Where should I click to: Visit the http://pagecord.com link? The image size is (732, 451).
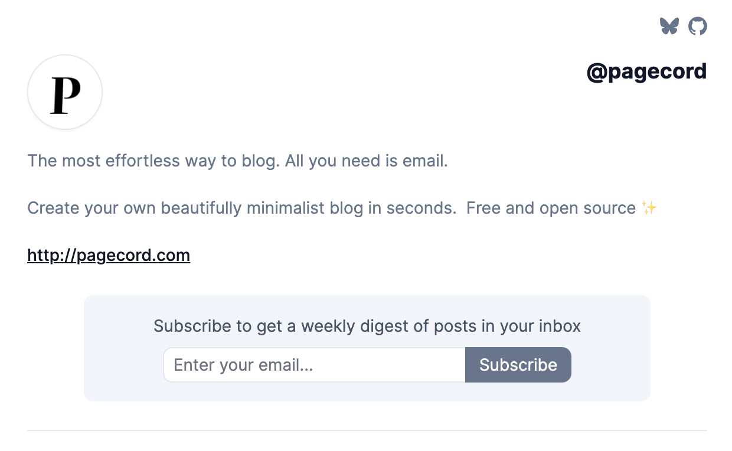point(109,255)
